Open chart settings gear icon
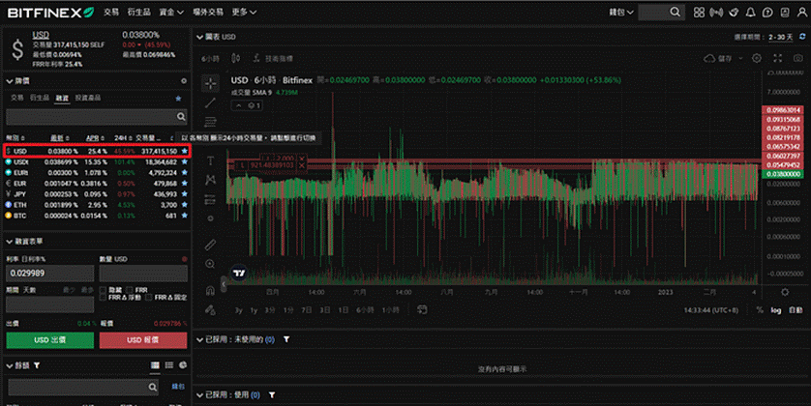 [x=757, y=59]
